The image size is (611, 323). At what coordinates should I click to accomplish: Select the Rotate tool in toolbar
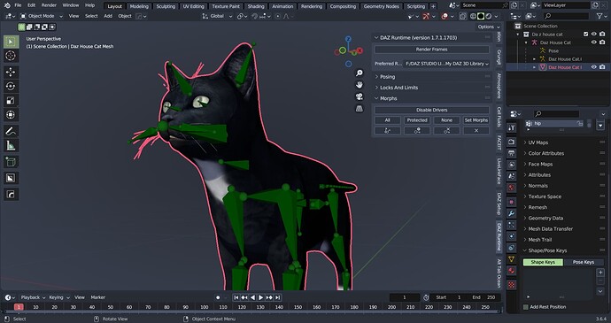[11, 86]
